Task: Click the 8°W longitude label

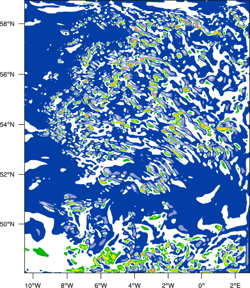Action: [x=67, y=285]
